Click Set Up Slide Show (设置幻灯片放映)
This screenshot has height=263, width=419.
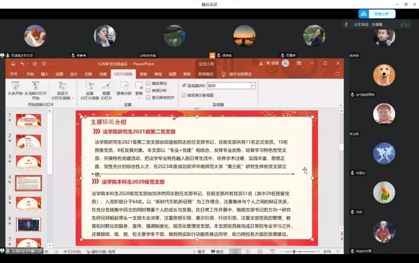tap(91, 86)
